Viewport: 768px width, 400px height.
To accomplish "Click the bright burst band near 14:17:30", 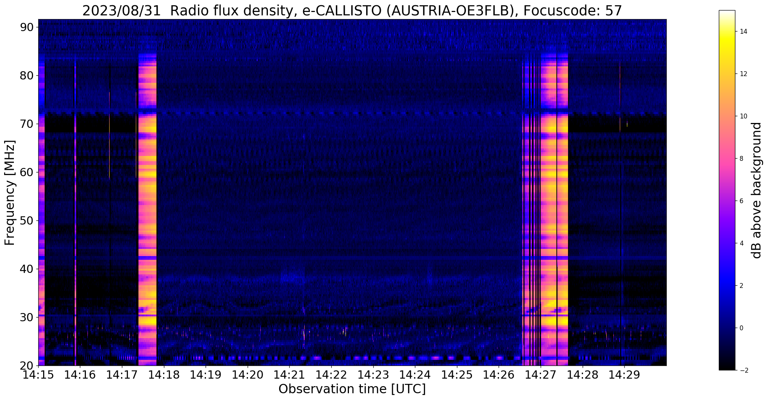I will [147, 210].
